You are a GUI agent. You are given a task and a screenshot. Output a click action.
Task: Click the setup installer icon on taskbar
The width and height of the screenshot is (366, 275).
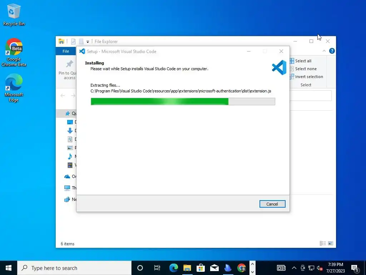pyautogui.click(x=228, y=268)
